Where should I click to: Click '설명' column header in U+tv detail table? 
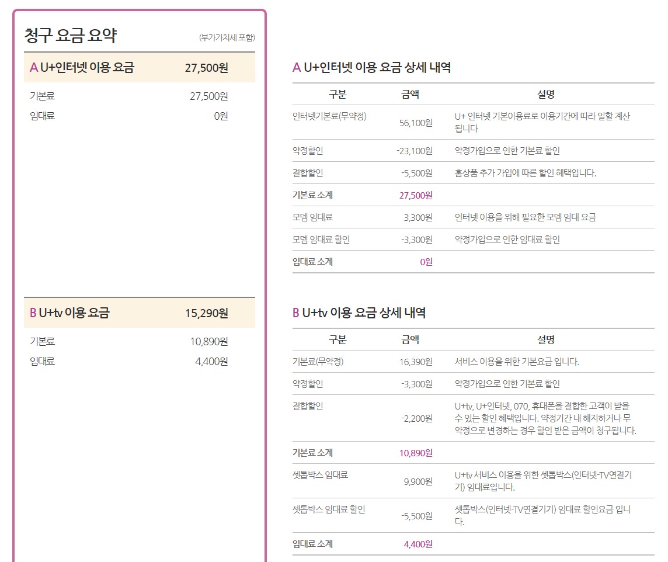click(546, 339)
